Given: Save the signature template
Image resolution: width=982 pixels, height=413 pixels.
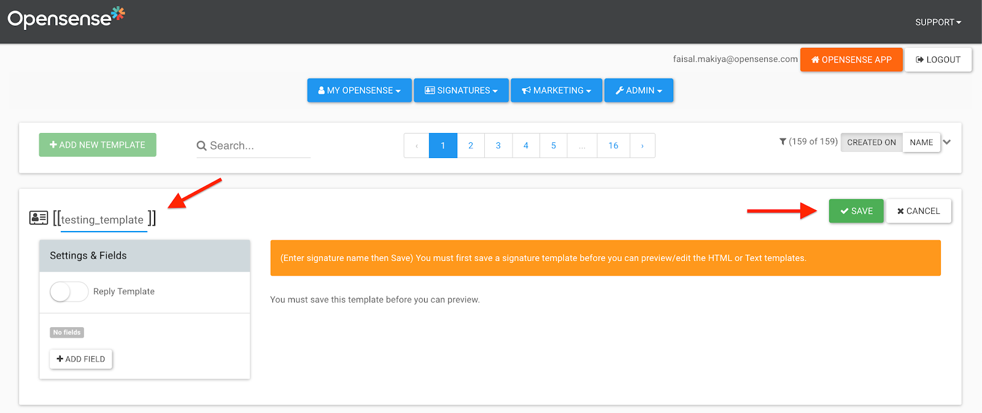Looking at the screenshot, I should tap(856, 211).
